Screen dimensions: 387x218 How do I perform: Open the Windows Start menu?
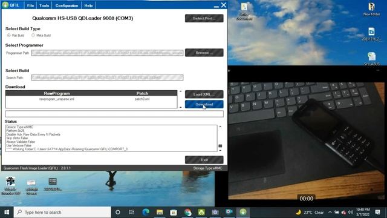(x=7, y=212)
